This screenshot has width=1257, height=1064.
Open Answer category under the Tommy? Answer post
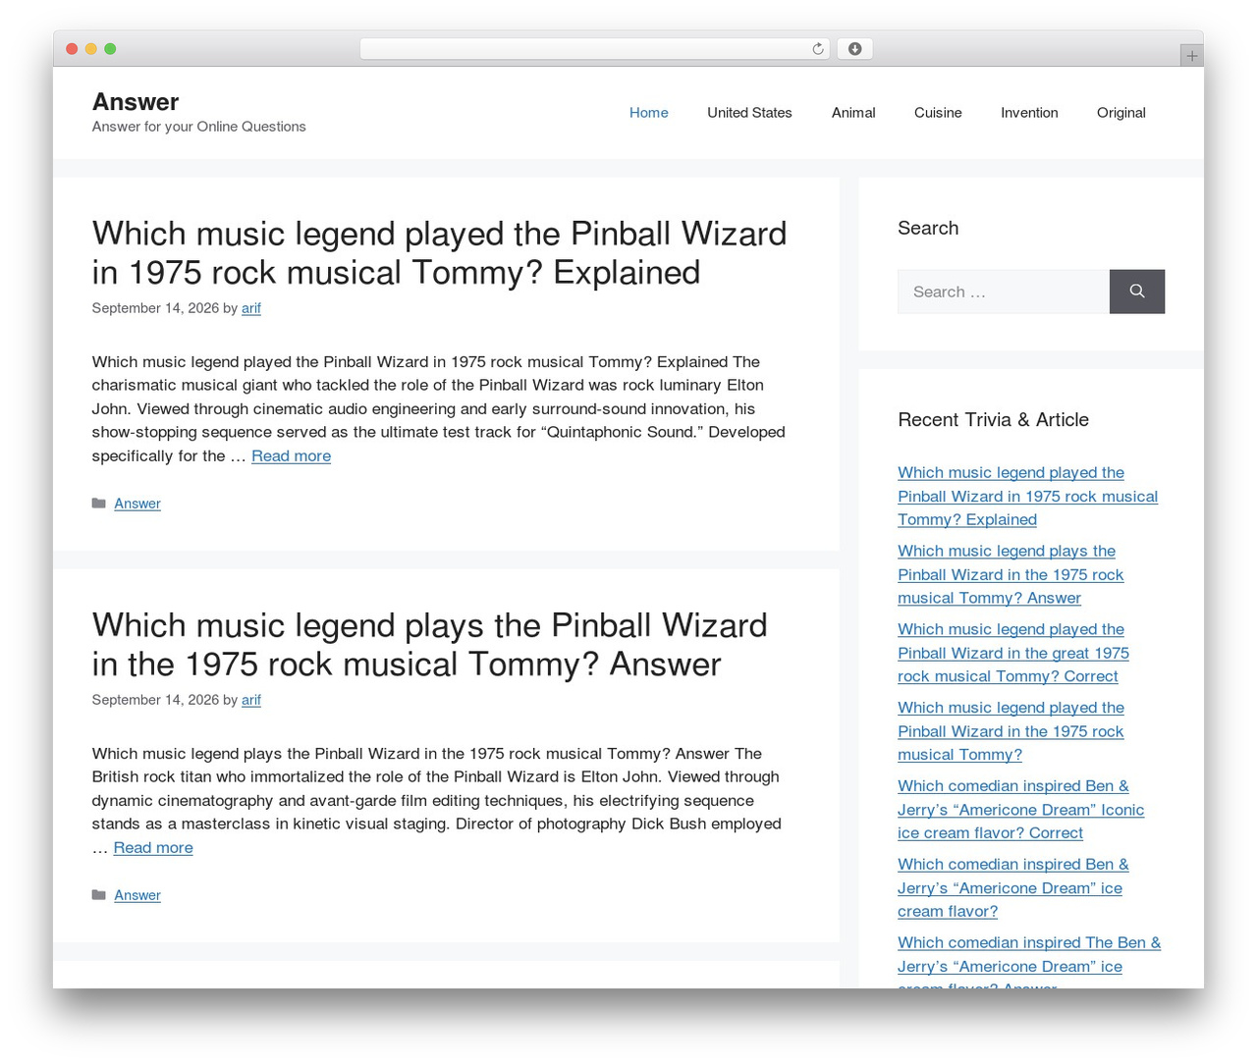(137, 895)
